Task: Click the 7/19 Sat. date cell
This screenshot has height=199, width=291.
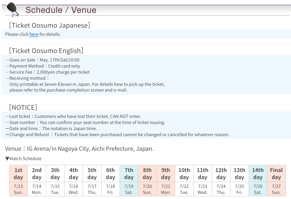Action: tap(129, 189)
